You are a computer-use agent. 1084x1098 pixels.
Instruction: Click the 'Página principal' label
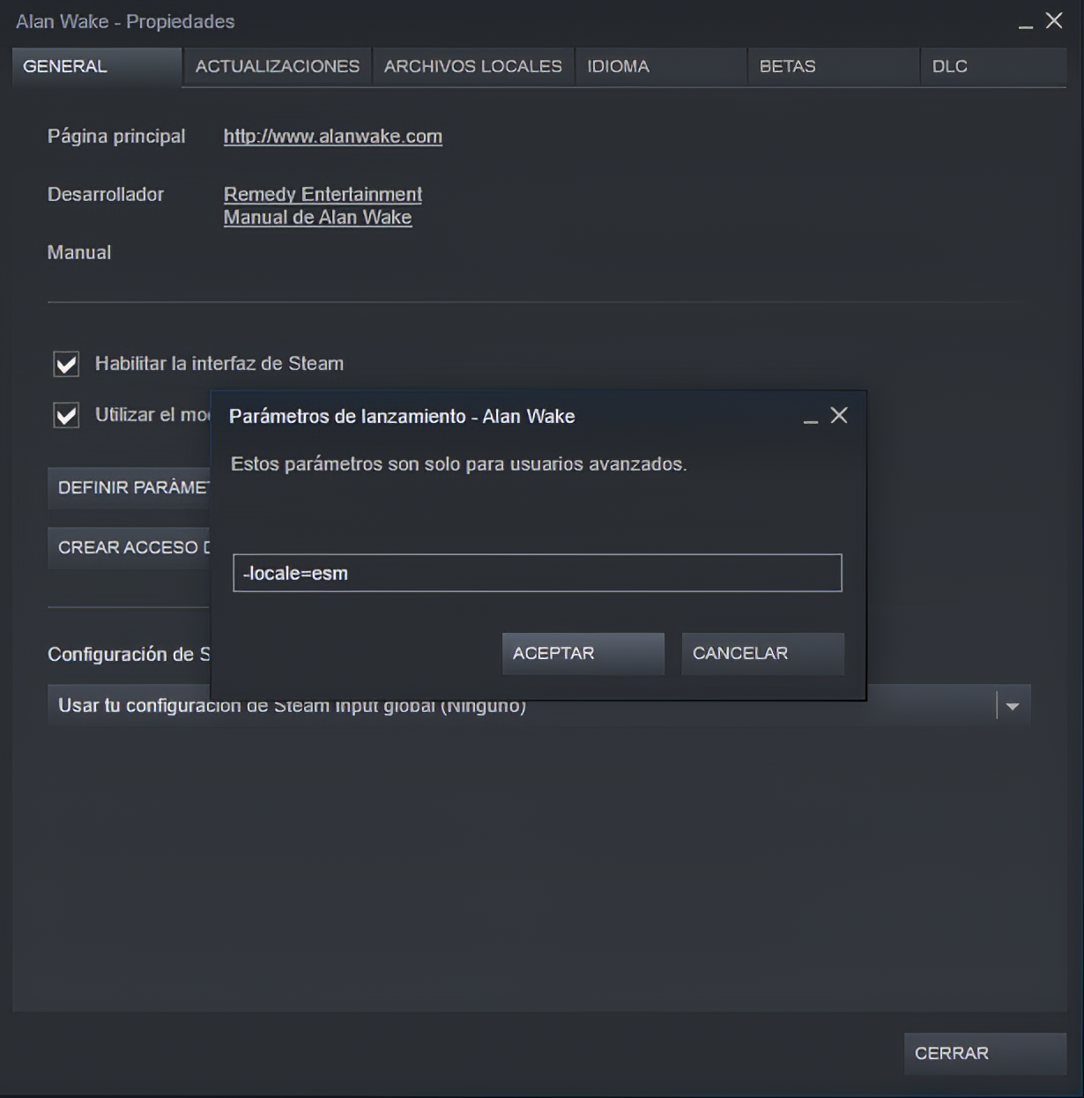(116, 137)
